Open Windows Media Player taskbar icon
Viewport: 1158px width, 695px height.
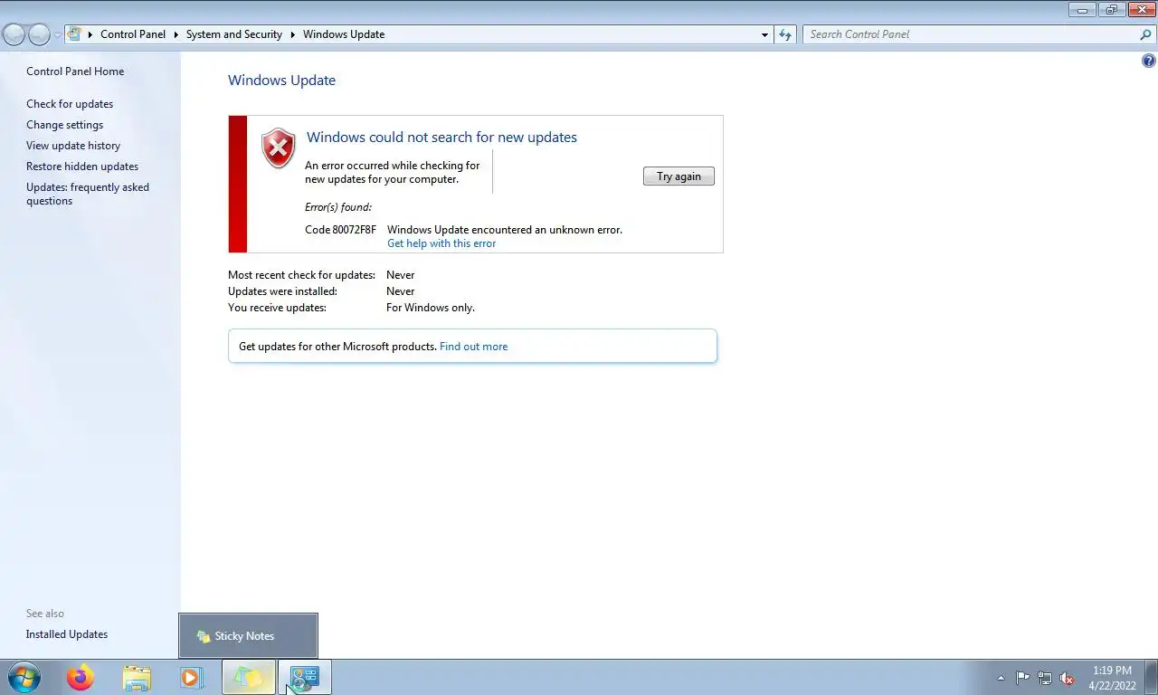coord(192,677)
